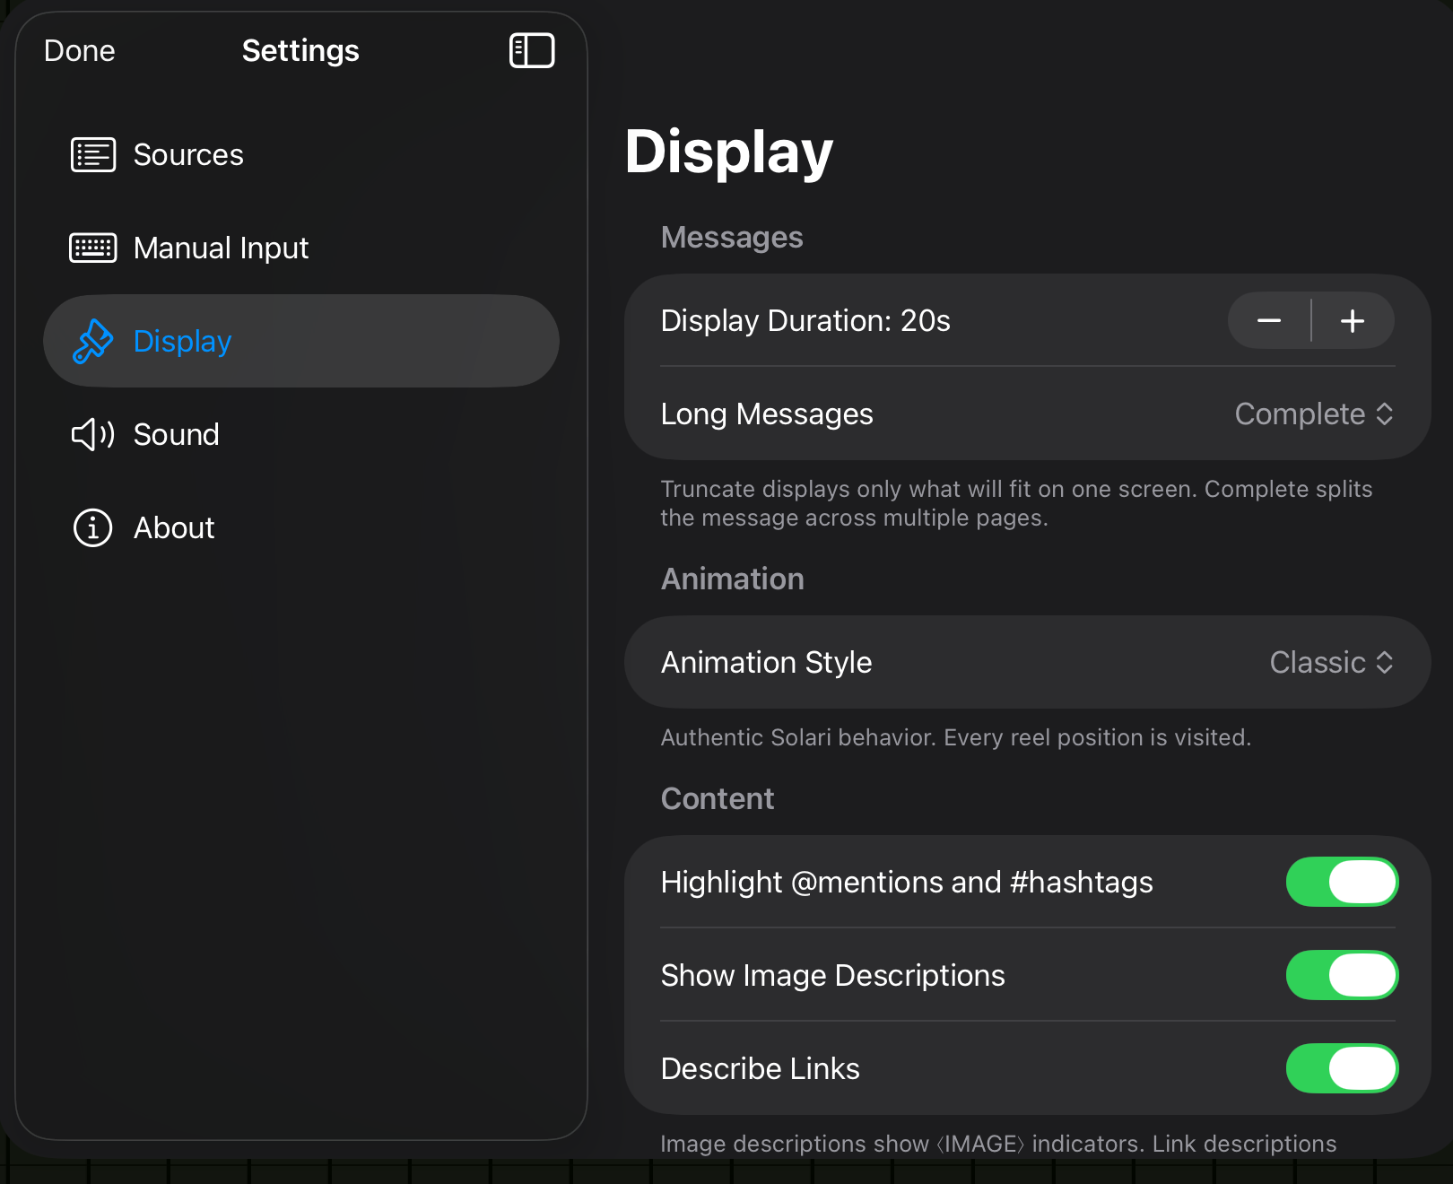Toggle Describe Links off
The width and height of the screenshot is (1453, 1184).
(x=1341, y=1068)
